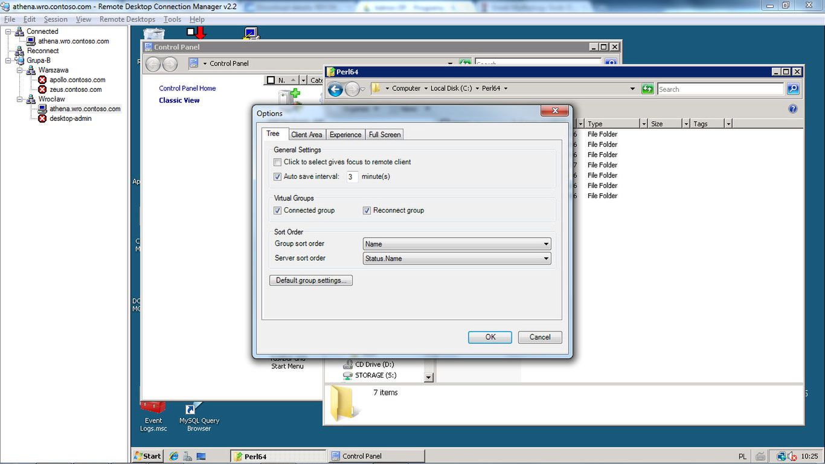Select the Tree tab in Options
This screenshot has width=825, height=464.
click(x=273, y=134)
